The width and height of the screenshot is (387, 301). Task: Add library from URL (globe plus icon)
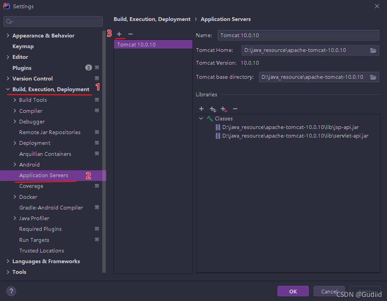[212, 109]
